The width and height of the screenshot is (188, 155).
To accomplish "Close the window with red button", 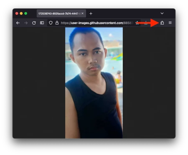I will (x=17, y=13).
